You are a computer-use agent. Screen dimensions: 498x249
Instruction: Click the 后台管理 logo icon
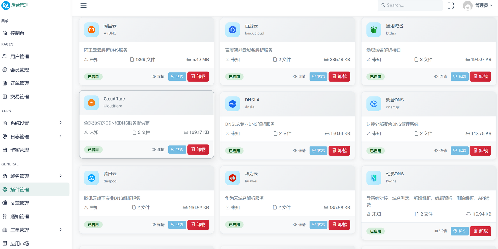[x=6, y=5]
